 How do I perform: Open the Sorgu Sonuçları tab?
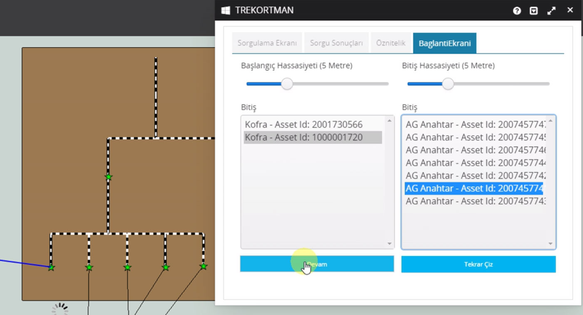[336, 43]
